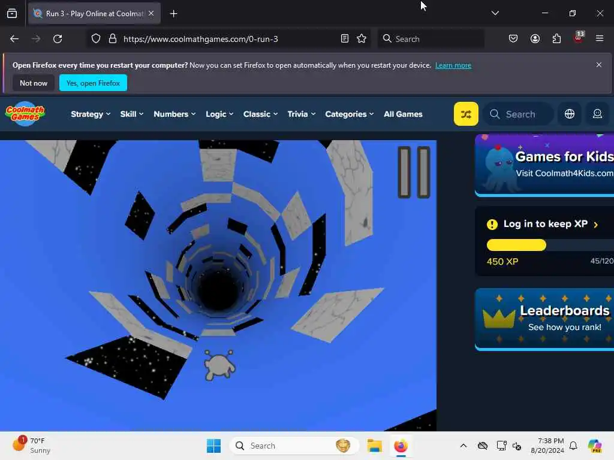The width and height of the screenshot is (614, 460).
Task: Open the extensions puzzle icon
Action: tap(556, 39)
